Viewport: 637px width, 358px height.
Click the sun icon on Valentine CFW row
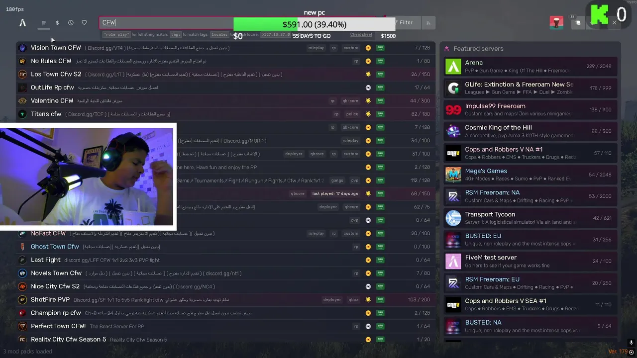368,101
